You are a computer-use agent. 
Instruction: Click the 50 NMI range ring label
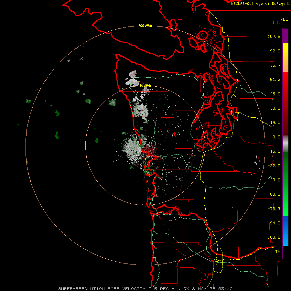[145, 85]
